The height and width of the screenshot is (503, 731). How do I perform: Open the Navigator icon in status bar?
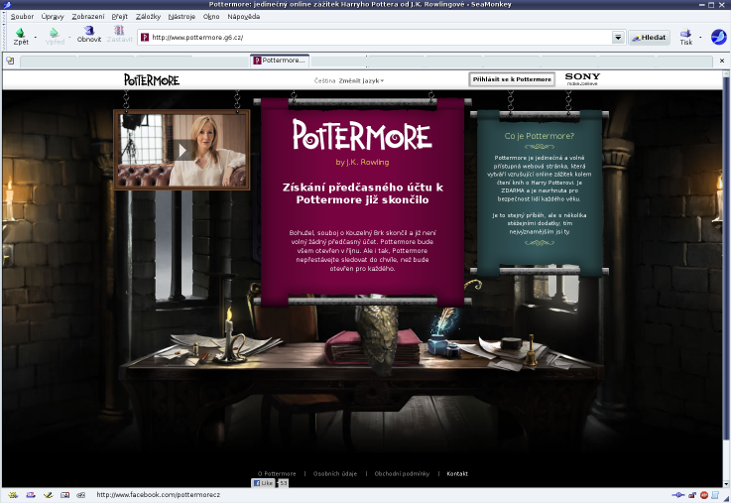pyautogui.click(x=13, y=495)
